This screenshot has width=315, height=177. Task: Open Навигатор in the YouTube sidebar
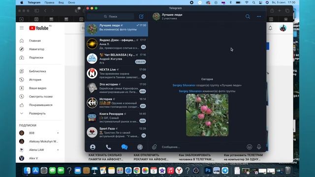click(x=36, y=49)
